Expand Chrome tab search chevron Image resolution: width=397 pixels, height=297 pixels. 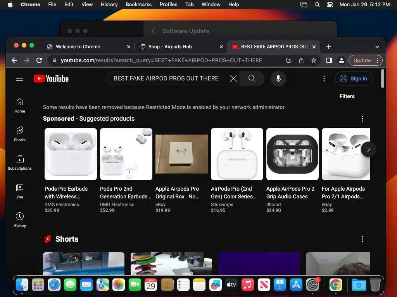pyautogui.click(x=377, y=47)
